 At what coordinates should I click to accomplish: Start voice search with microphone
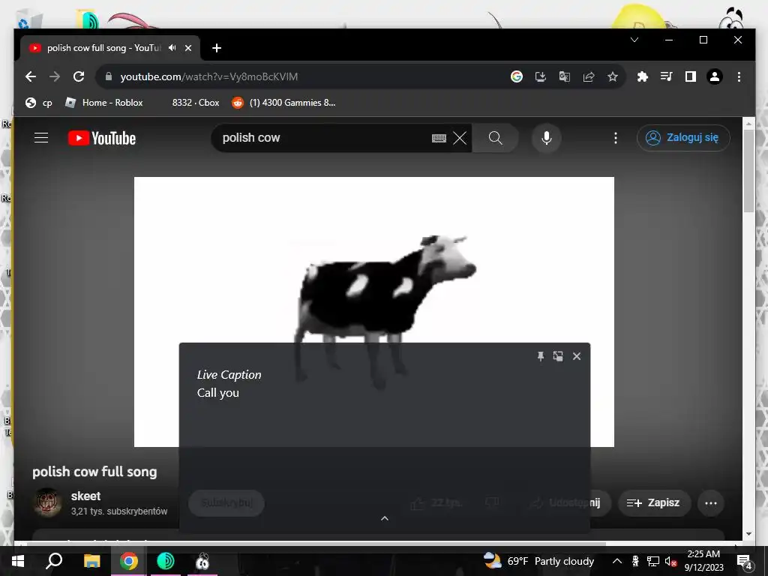pos(547,138)
